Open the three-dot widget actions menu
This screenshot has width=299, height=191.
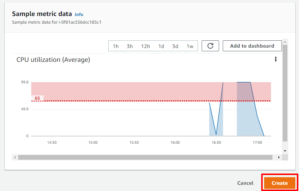pos(275,59)
